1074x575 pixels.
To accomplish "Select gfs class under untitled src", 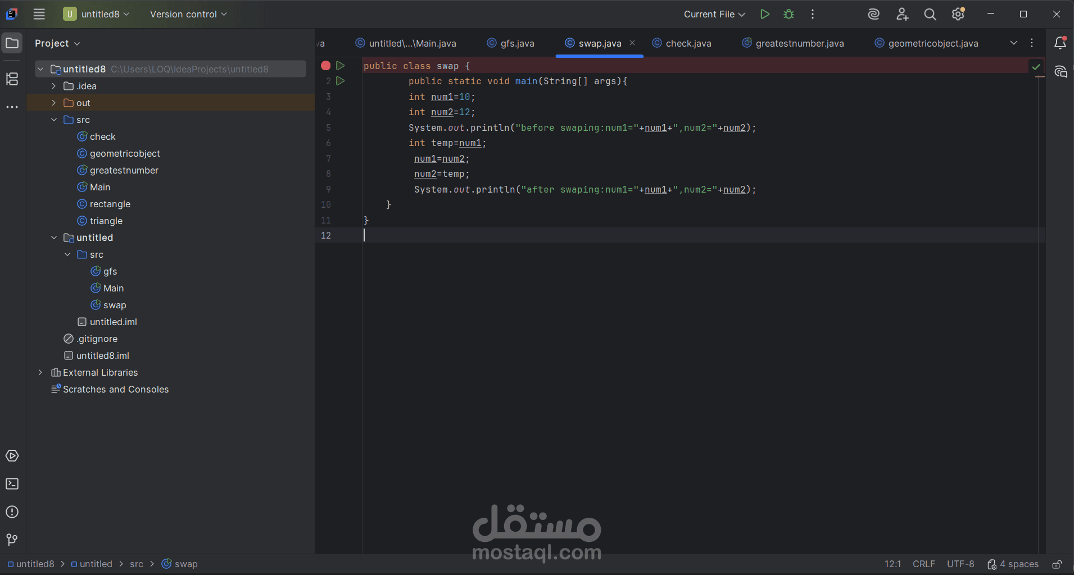I will 110,271.
